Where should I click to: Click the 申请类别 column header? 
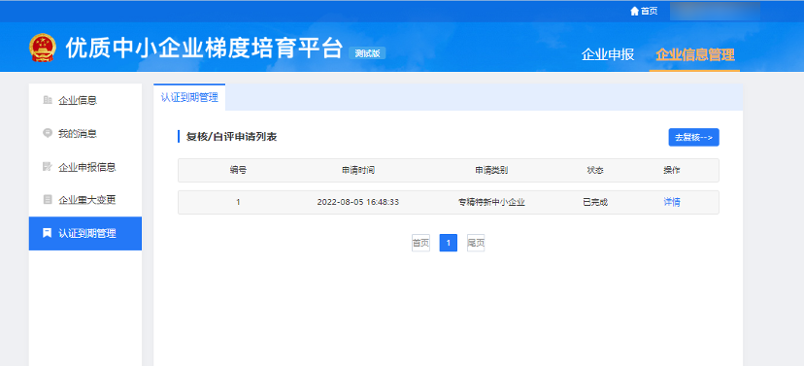tap(491, 170)
